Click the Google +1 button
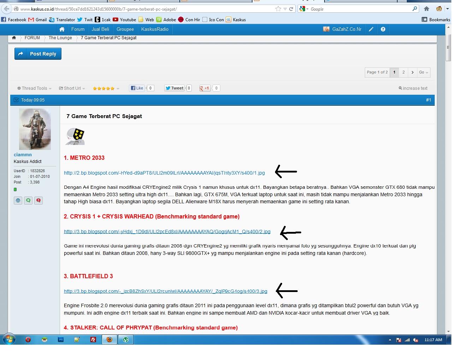This screenshot has height=362, width=452. click(205, 88)
